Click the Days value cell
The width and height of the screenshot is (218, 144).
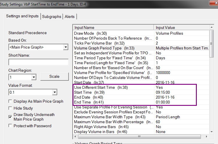point(182,58)
